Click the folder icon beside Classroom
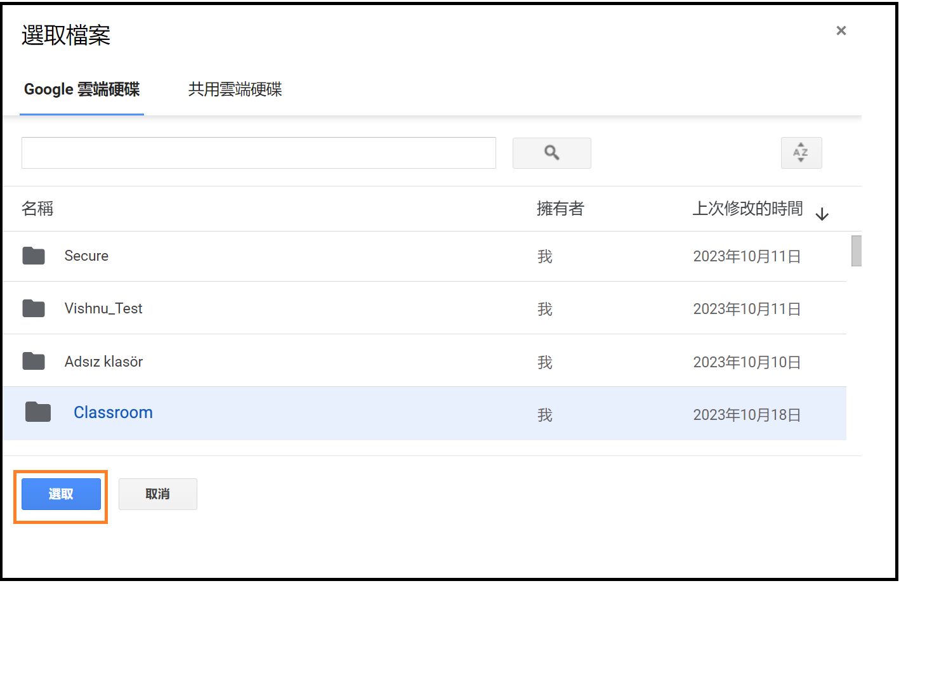 pos(38,412)
